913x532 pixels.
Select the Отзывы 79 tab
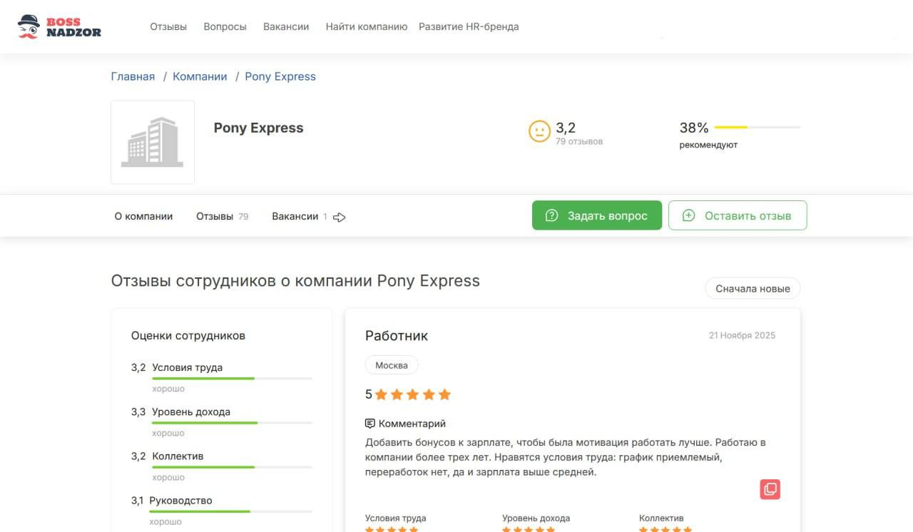[222, 216]
